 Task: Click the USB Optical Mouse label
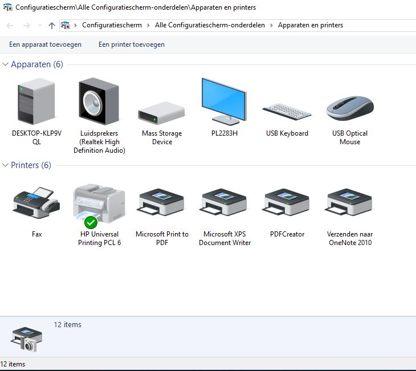350,137
